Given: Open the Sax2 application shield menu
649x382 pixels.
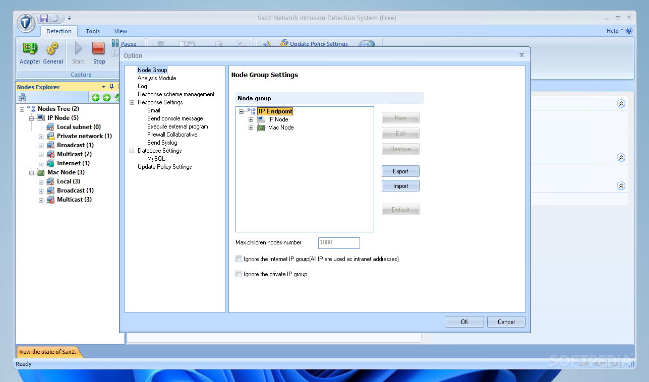Looking at the screenshot, I should coord(26,23).
